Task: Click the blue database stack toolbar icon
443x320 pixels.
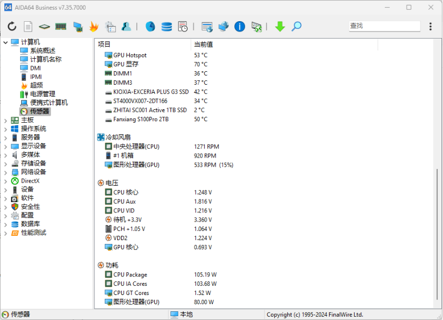Action: pos(167,27)
